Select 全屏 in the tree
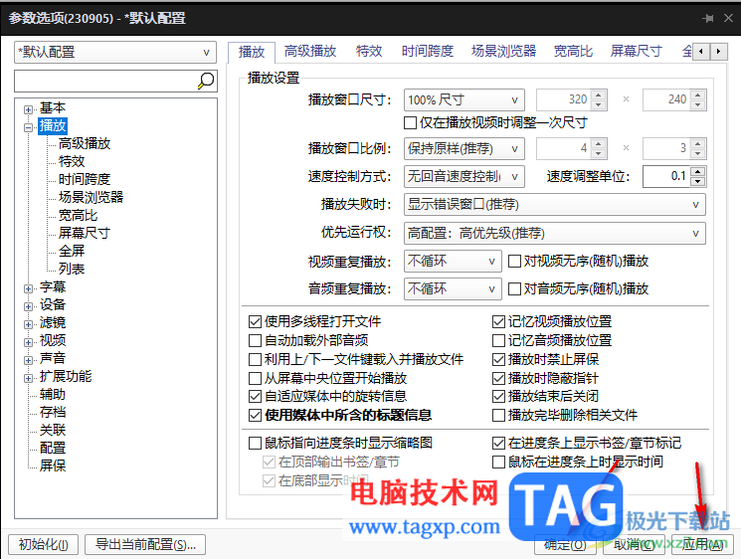 (x=72, y=251)
